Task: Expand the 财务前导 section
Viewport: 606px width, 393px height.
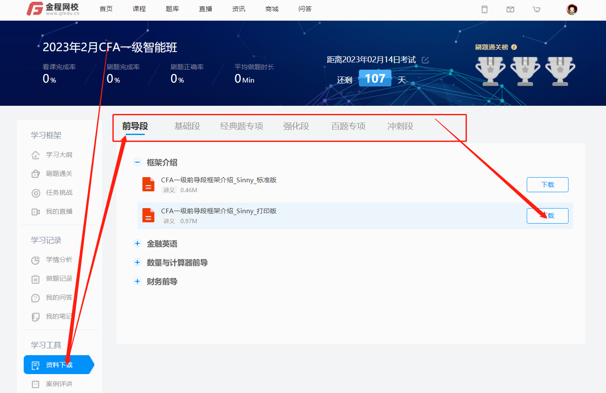Action: point(137,281)
